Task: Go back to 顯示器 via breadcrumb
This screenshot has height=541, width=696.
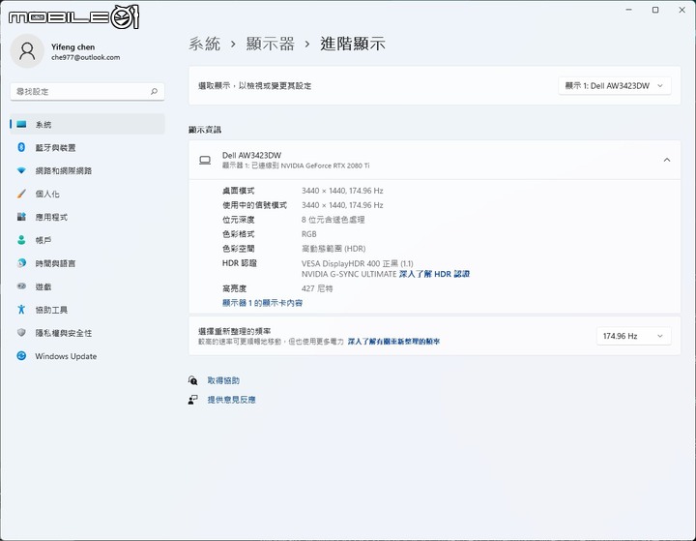Action: pos(270,44)
